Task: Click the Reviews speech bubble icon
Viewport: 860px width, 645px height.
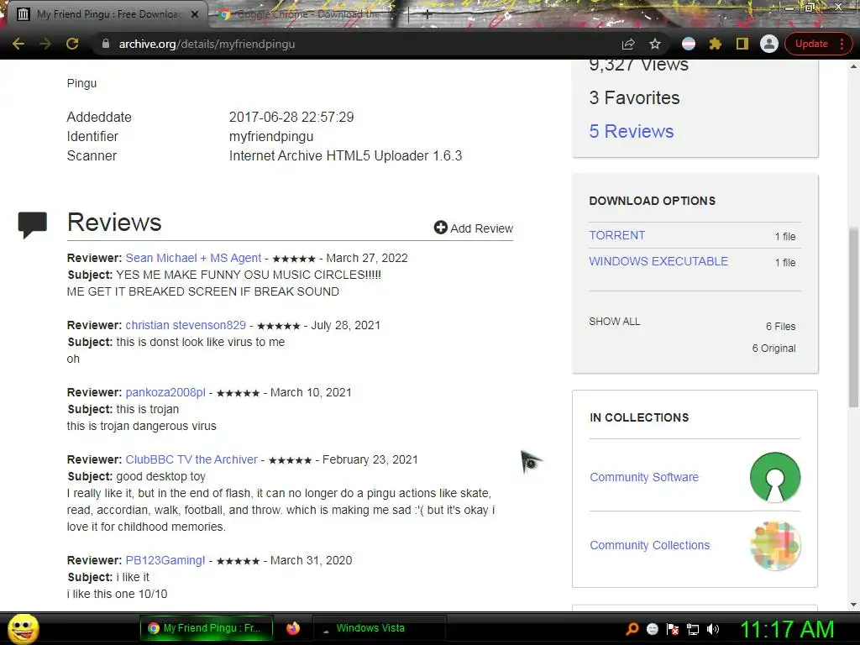Action: [x=33, y=225]
